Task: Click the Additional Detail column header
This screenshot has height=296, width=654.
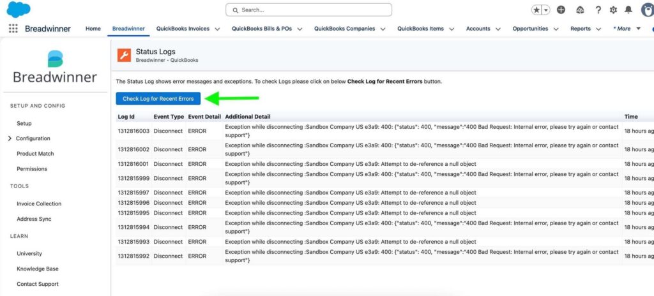Action: point(248,117)
